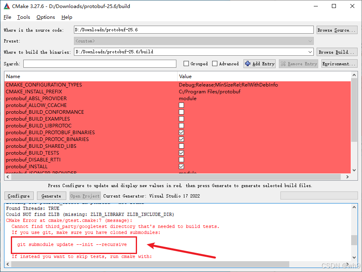
Task: Open the Options menu
Action: [x=45, y=17]
